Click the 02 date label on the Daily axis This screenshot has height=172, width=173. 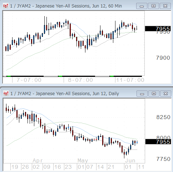[36, 167]
